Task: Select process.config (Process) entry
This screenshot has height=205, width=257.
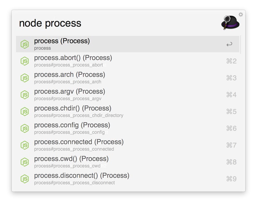Action: click(x=72, y=125)
